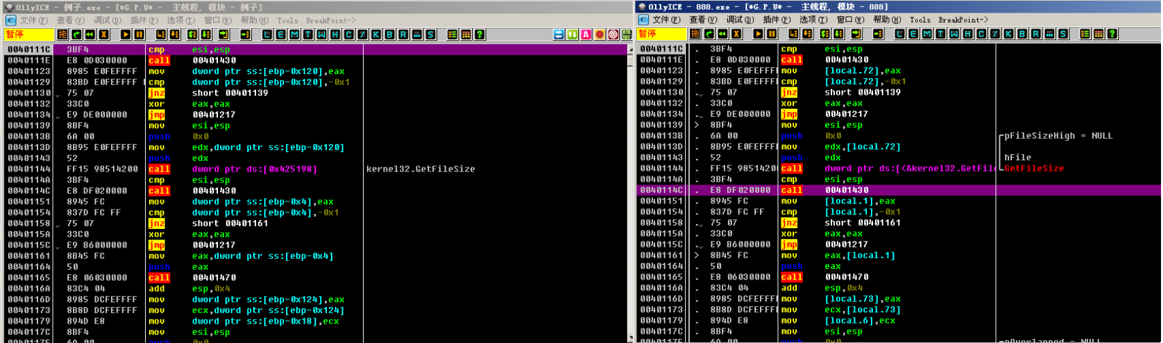Image resolution: width=1163 pixels, height=343 pixels.
Task: Open Memory map (M) in 例子.exe toolbar
Action: 294,35
